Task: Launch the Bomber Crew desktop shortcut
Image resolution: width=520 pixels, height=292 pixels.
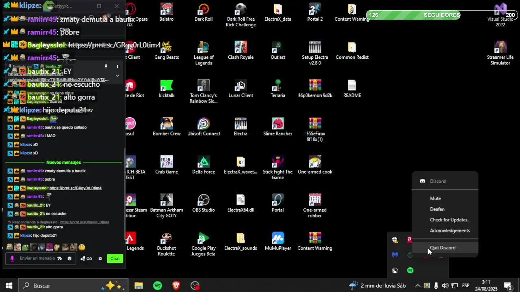Action: 167,127
